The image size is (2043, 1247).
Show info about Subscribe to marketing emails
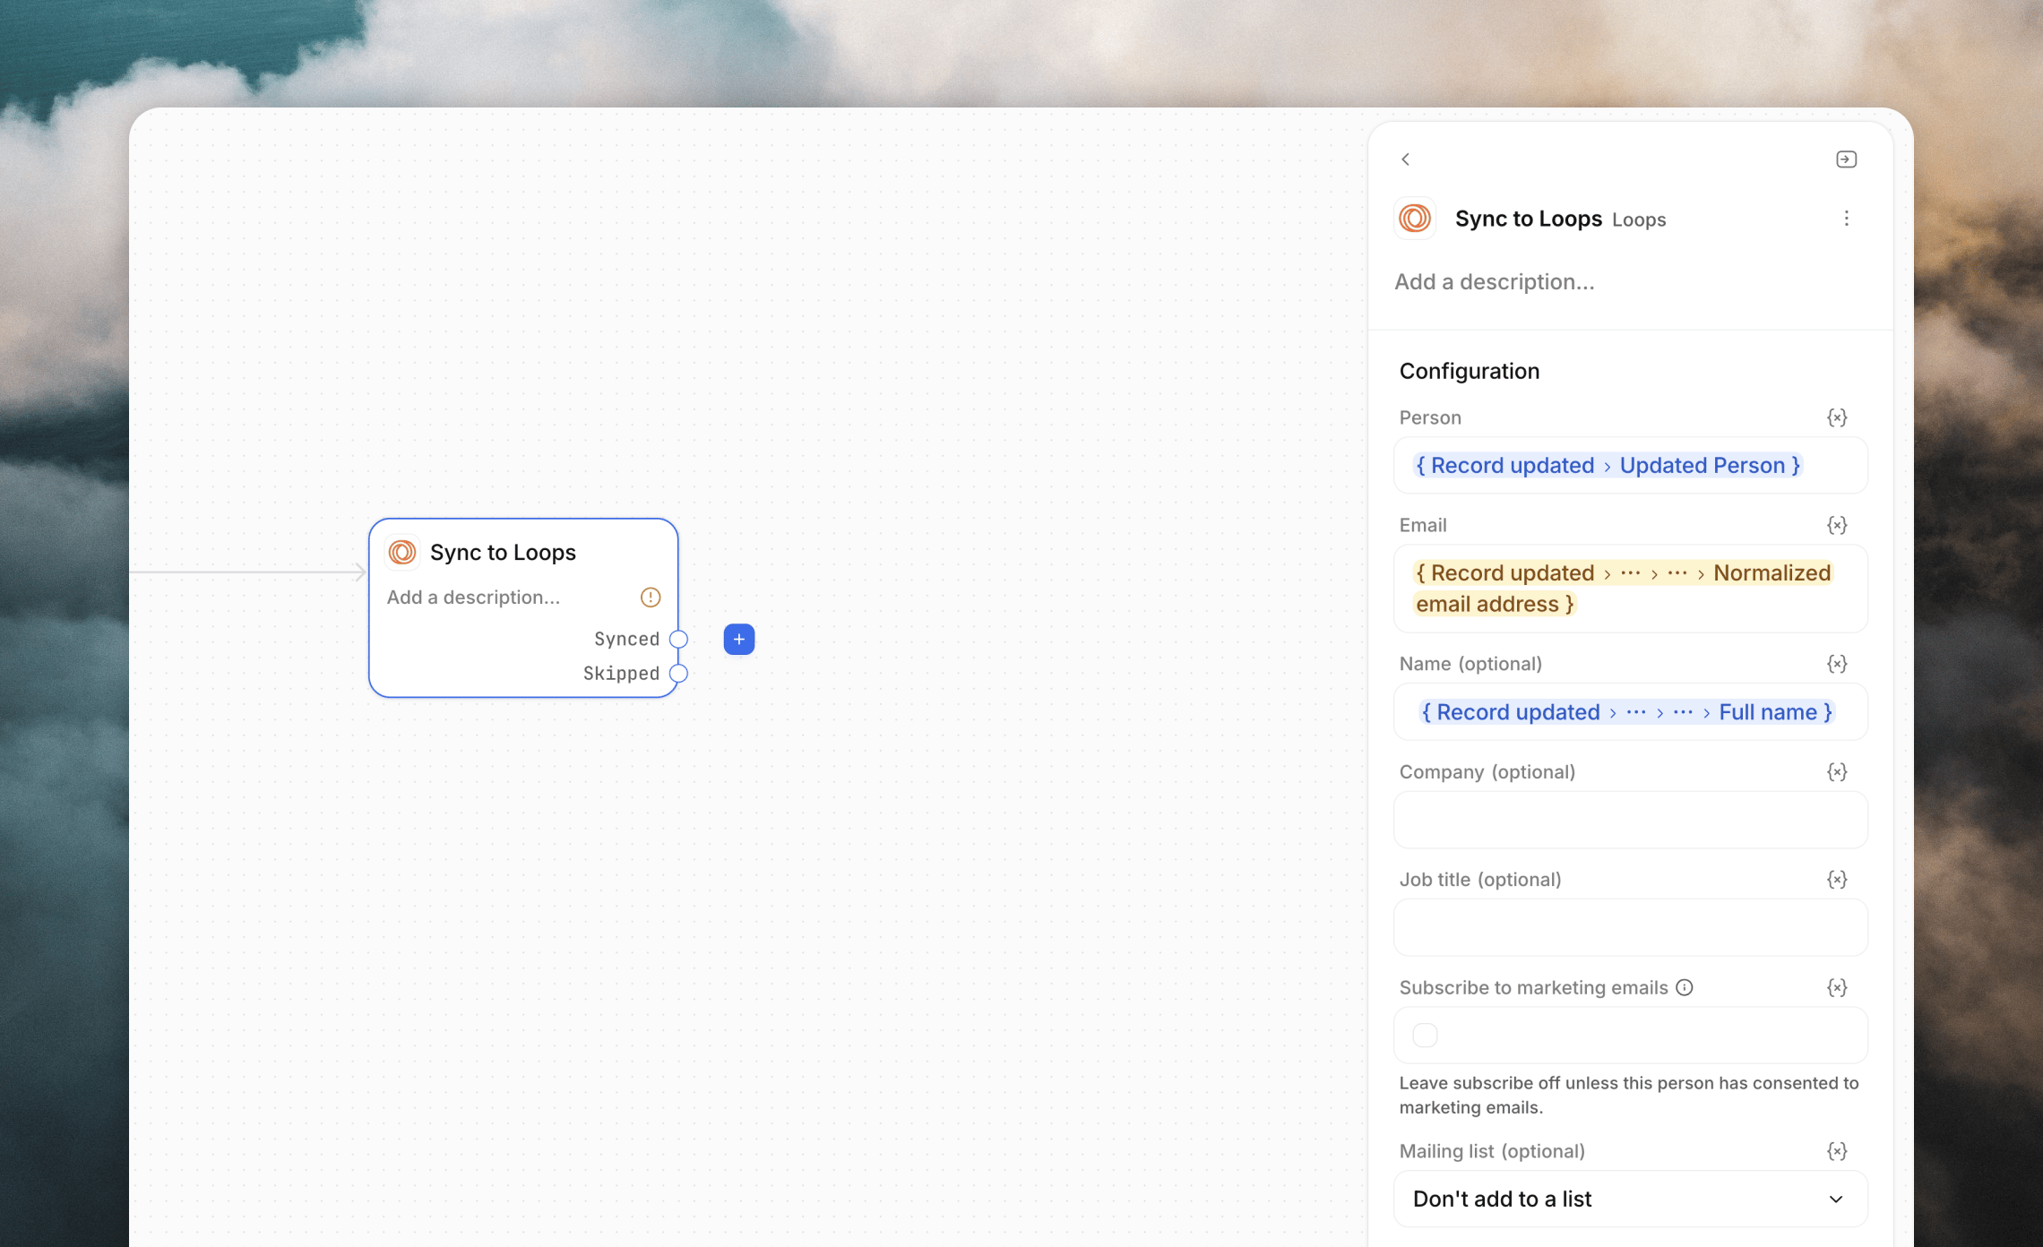(x=1685, y=987)
